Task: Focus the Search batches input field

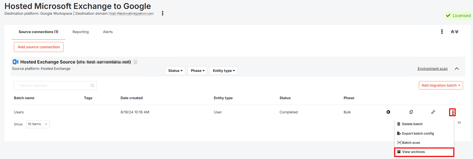Action: point(55,86)
